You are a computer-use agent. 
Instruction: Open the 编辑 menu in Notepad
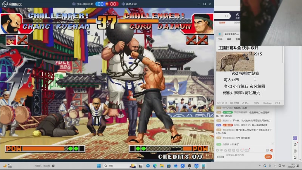(229, 39)
